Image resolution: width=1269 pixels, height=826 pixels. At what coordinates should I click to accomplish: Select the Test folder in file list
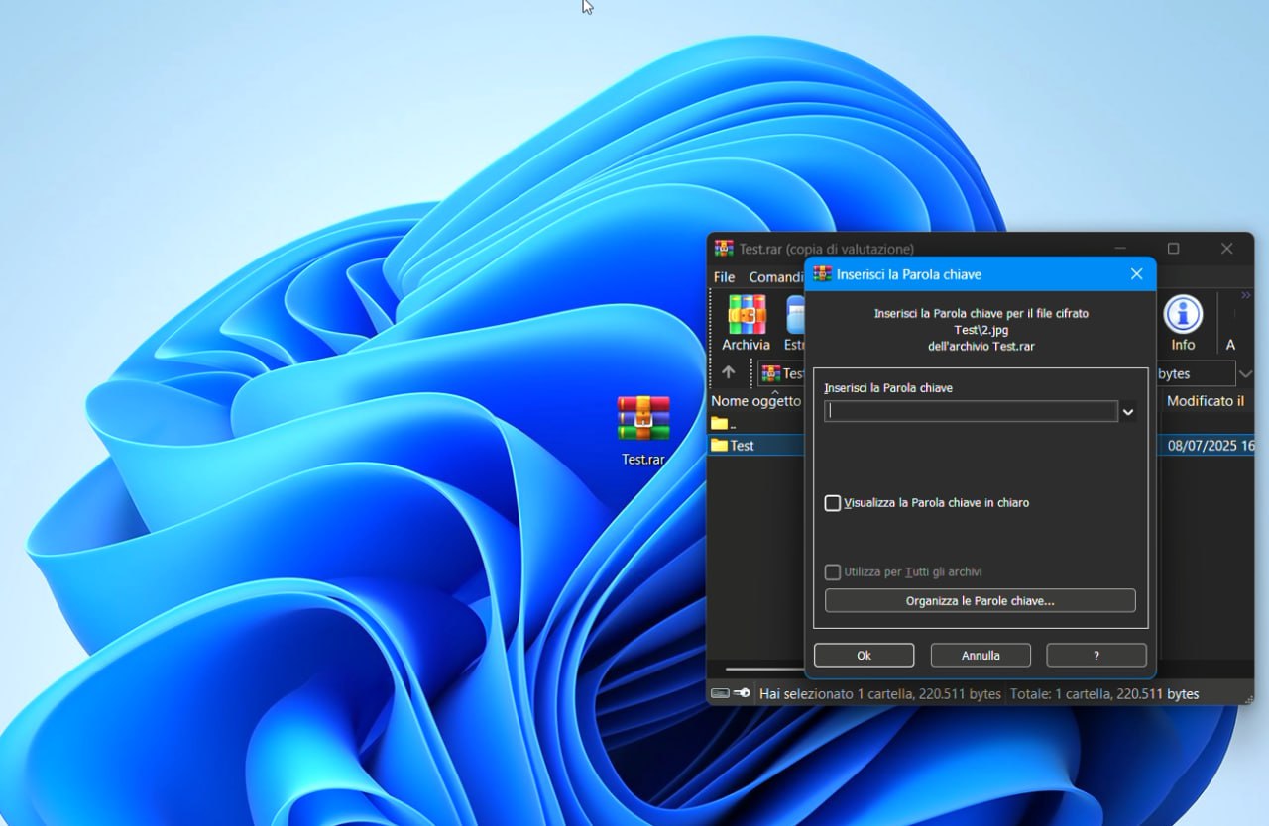click(x=742, y=446)
